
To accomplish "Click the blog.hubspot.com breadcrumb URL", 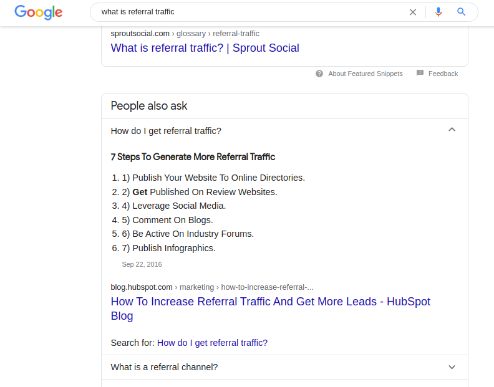I will tap(211, 287).
